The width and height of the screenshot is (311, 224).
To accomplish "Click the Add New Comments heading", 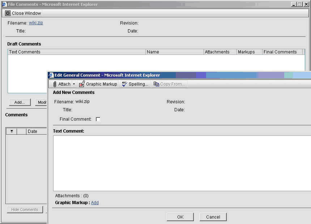I will coord(73,92).
